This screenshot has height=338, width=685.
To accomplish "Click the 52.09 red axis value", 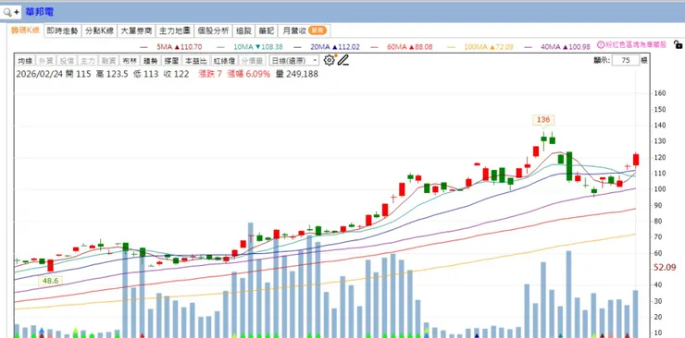I will [665, 268].
